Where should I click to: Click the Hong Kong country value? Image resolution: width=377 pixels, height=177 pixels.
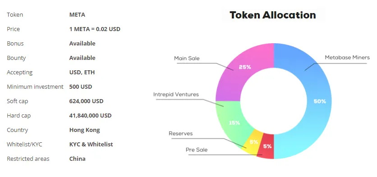pyautogui.click(x=85, y=130)
